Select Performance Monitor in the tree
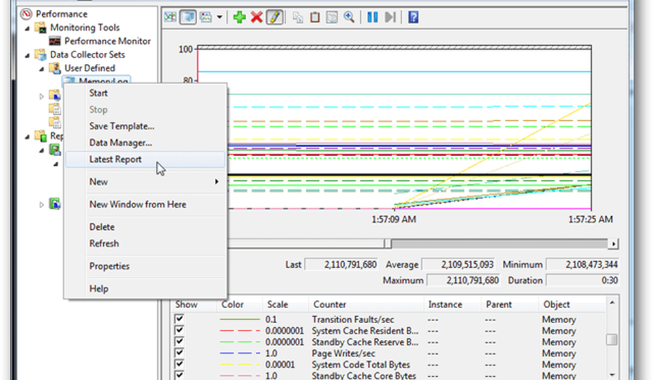Viewport: 653px width, 380px height. [107, 40]
